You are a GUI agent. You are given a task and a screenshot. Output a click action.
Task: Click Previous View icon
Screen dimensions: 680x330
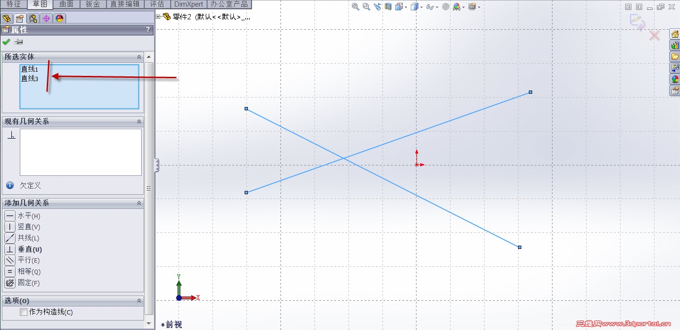coord(377,7)
